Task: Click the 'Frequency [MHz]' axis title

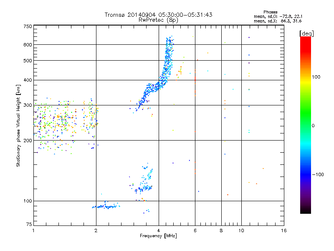Action: pos(158,236)
